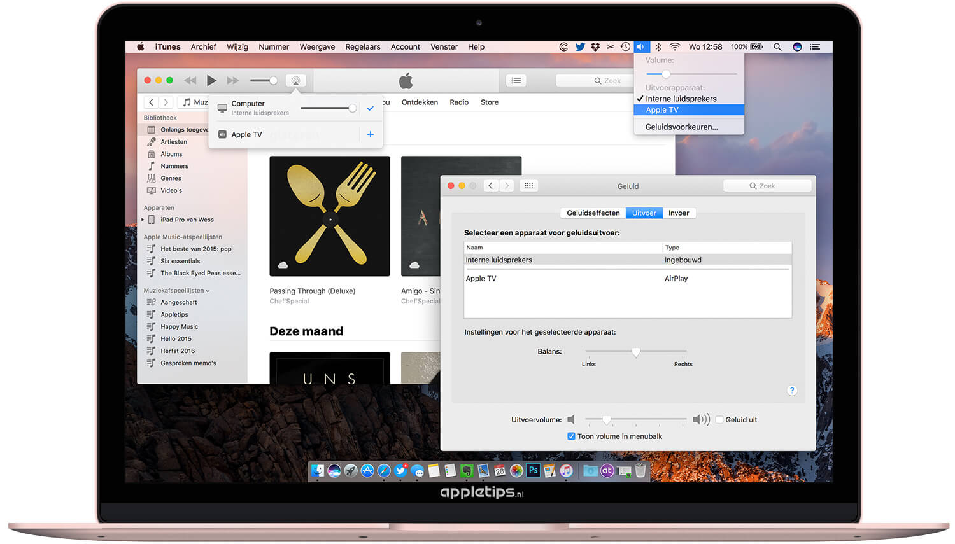Select Apple TV in the volume menu

[689, 110]
